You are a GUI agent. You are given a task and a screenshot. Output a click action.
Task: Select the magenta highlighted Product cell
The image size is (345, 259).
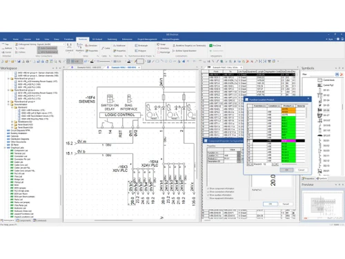(x=288, y=141)
